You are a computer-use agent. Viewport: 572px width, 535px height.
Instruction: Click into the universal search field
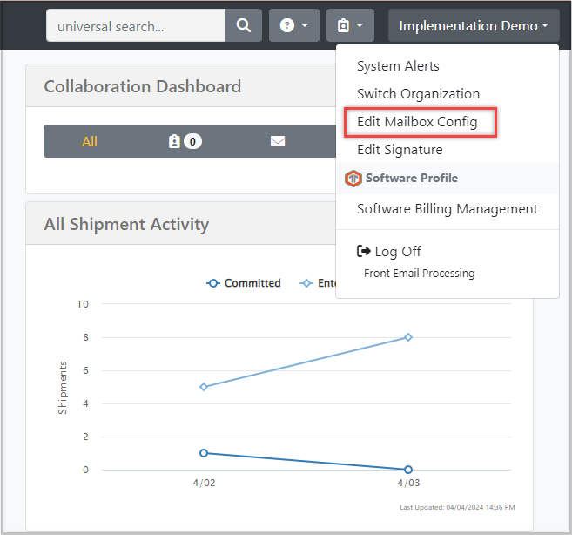[x=136, y=26]
